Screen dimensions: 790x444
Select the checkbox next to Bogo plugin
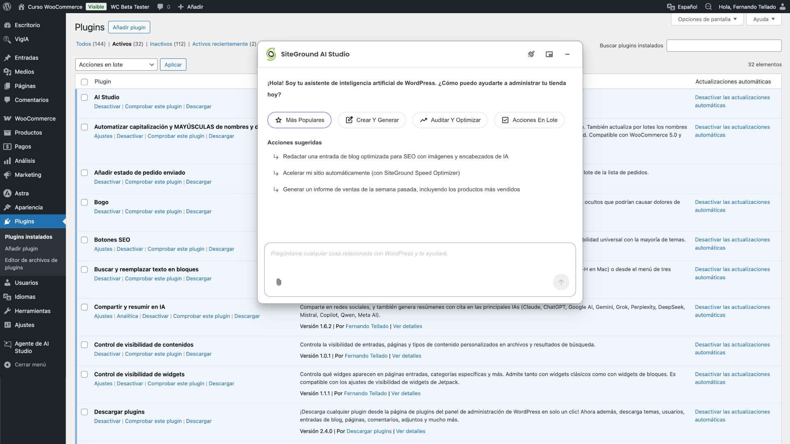84,202
